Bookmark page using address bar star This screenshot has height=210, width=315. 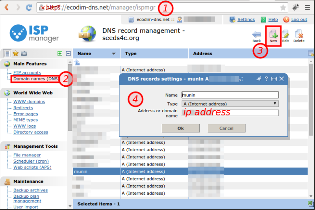coord(283,7)
